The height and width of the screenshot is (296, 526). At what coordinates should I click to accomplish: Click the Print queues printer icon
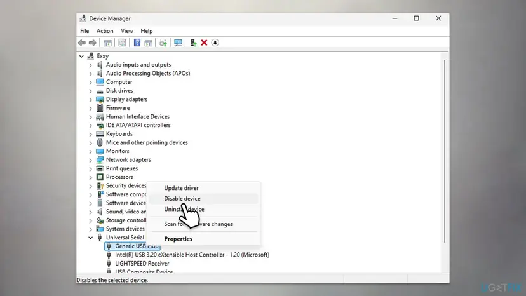(100, 168)
